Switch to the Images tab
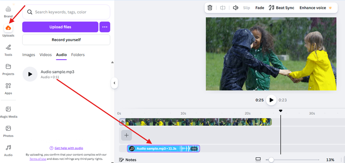The width and height of the screenshot is (345, 163). point(29,55)
